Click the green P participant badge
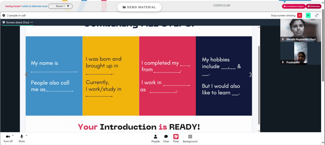 point(308,15)
